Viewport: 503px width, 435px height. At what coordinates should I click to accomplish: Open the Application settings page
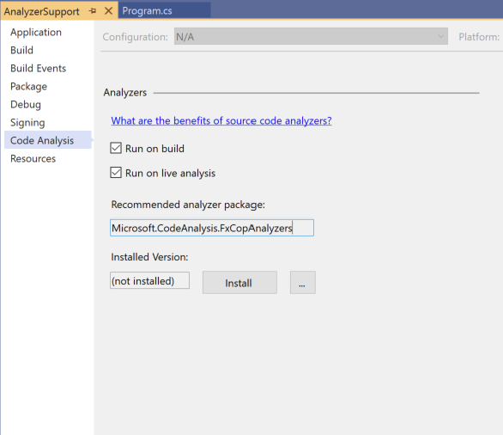point(36,32)
